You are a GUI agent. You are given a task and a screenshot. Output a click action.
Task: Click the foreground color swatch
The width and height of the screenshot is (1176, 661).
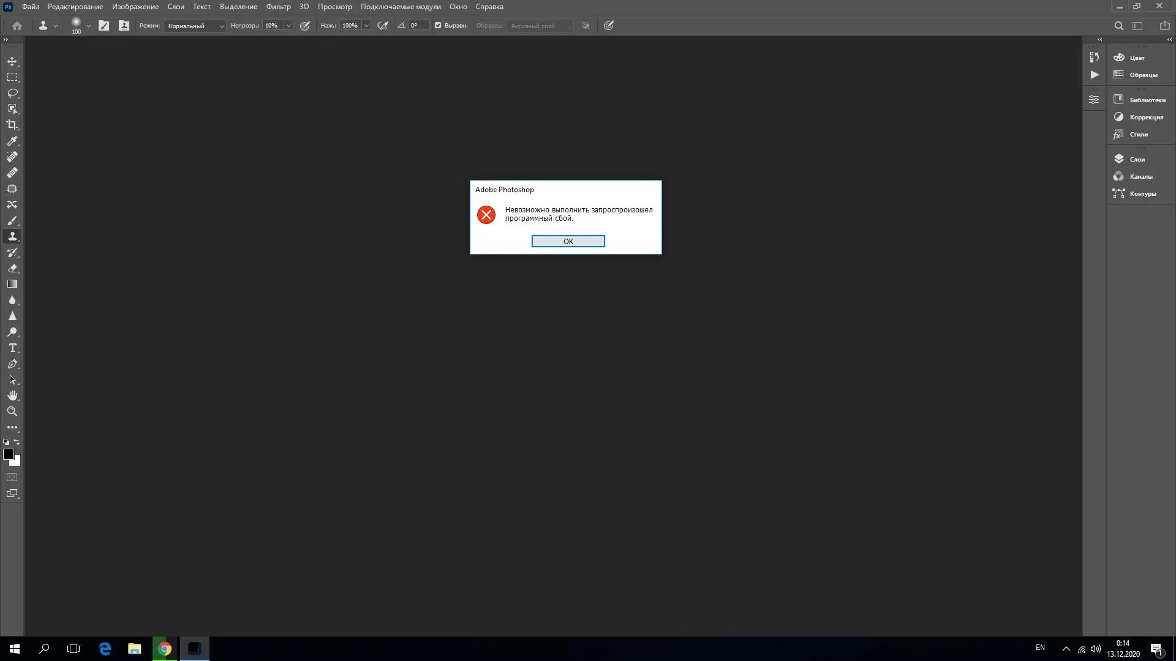[x=8, y=454]
